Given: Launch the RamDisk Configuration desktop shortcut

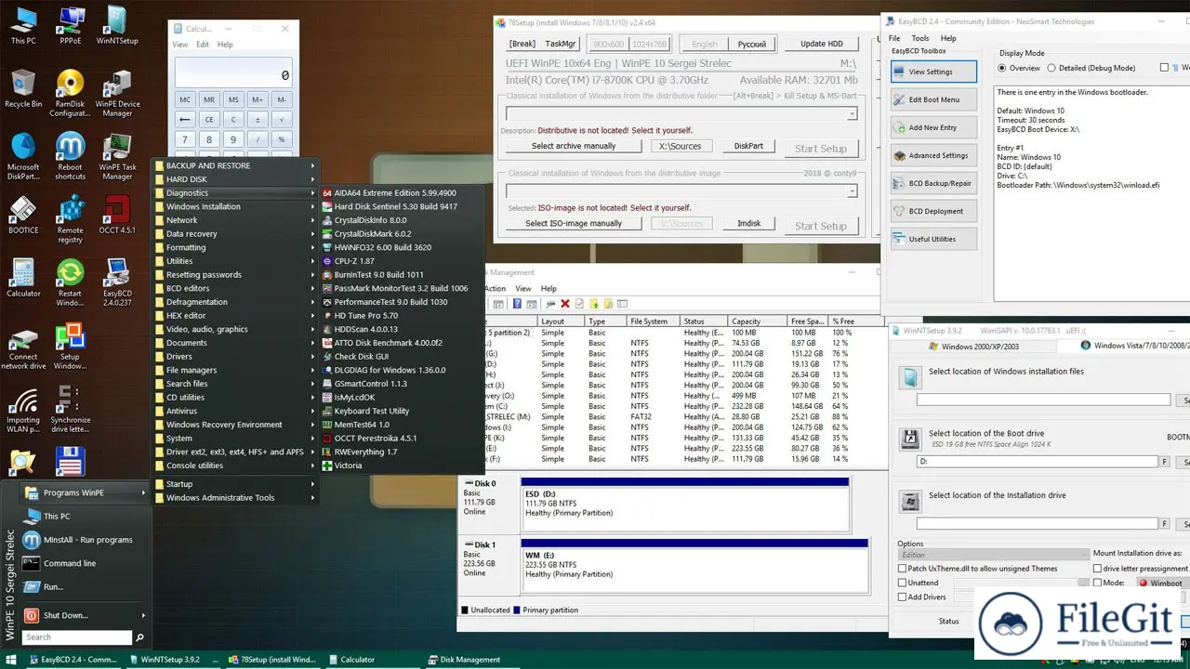Looking at the screenshot, I should click(x=71, y=94).
